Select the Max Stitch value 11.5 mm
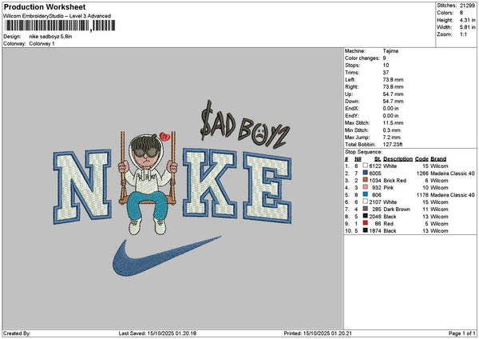Image resolution: width=479 pixels, height=339 pixels. click(393, 122)
